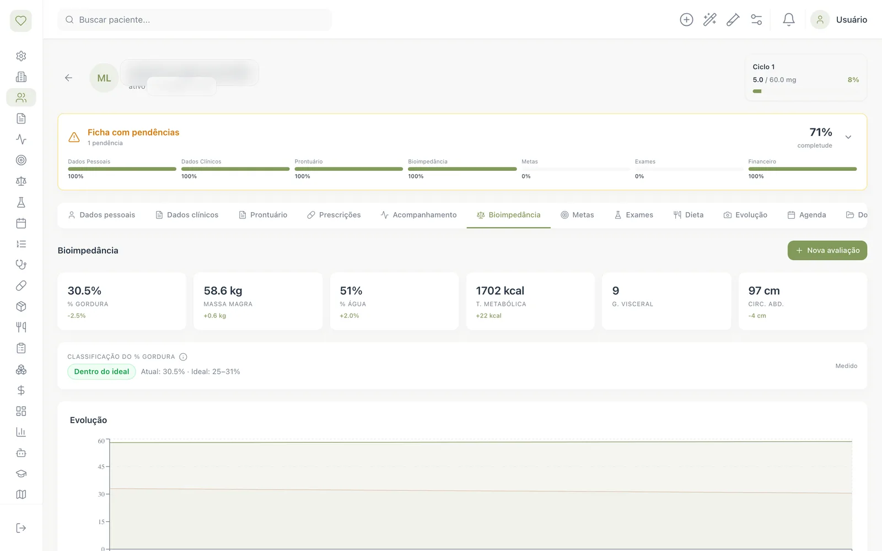Screen dimensions: 882x551
Task: Open the dollar sign sidebar icon
Action: pyautogui.click(x=21, y=390)
